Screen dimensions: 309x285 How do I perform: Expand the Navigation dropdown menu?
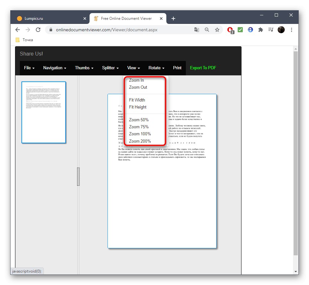point(55,68)
